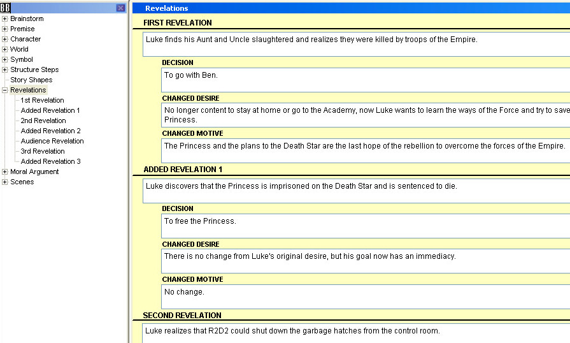Viewport: 570px width, 343px height.
Task: Expand the Scenes tree node
Action: [x=5, y=182]
